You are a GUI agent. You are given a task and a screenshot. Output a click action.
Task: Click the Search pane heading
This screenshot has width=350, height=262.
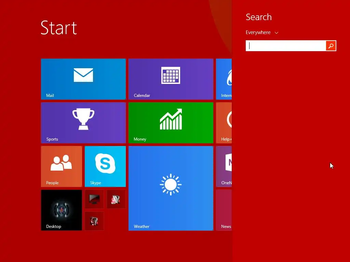(259, 17)
